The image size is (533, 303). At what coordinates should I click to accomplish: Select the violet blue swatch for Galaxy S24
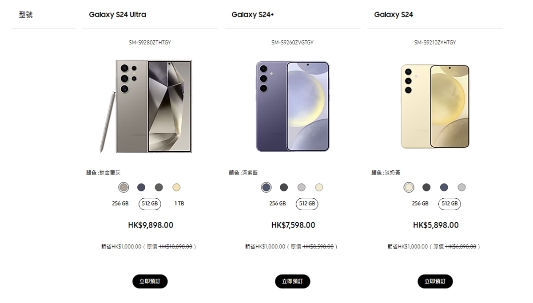click(x=444, y=187)
